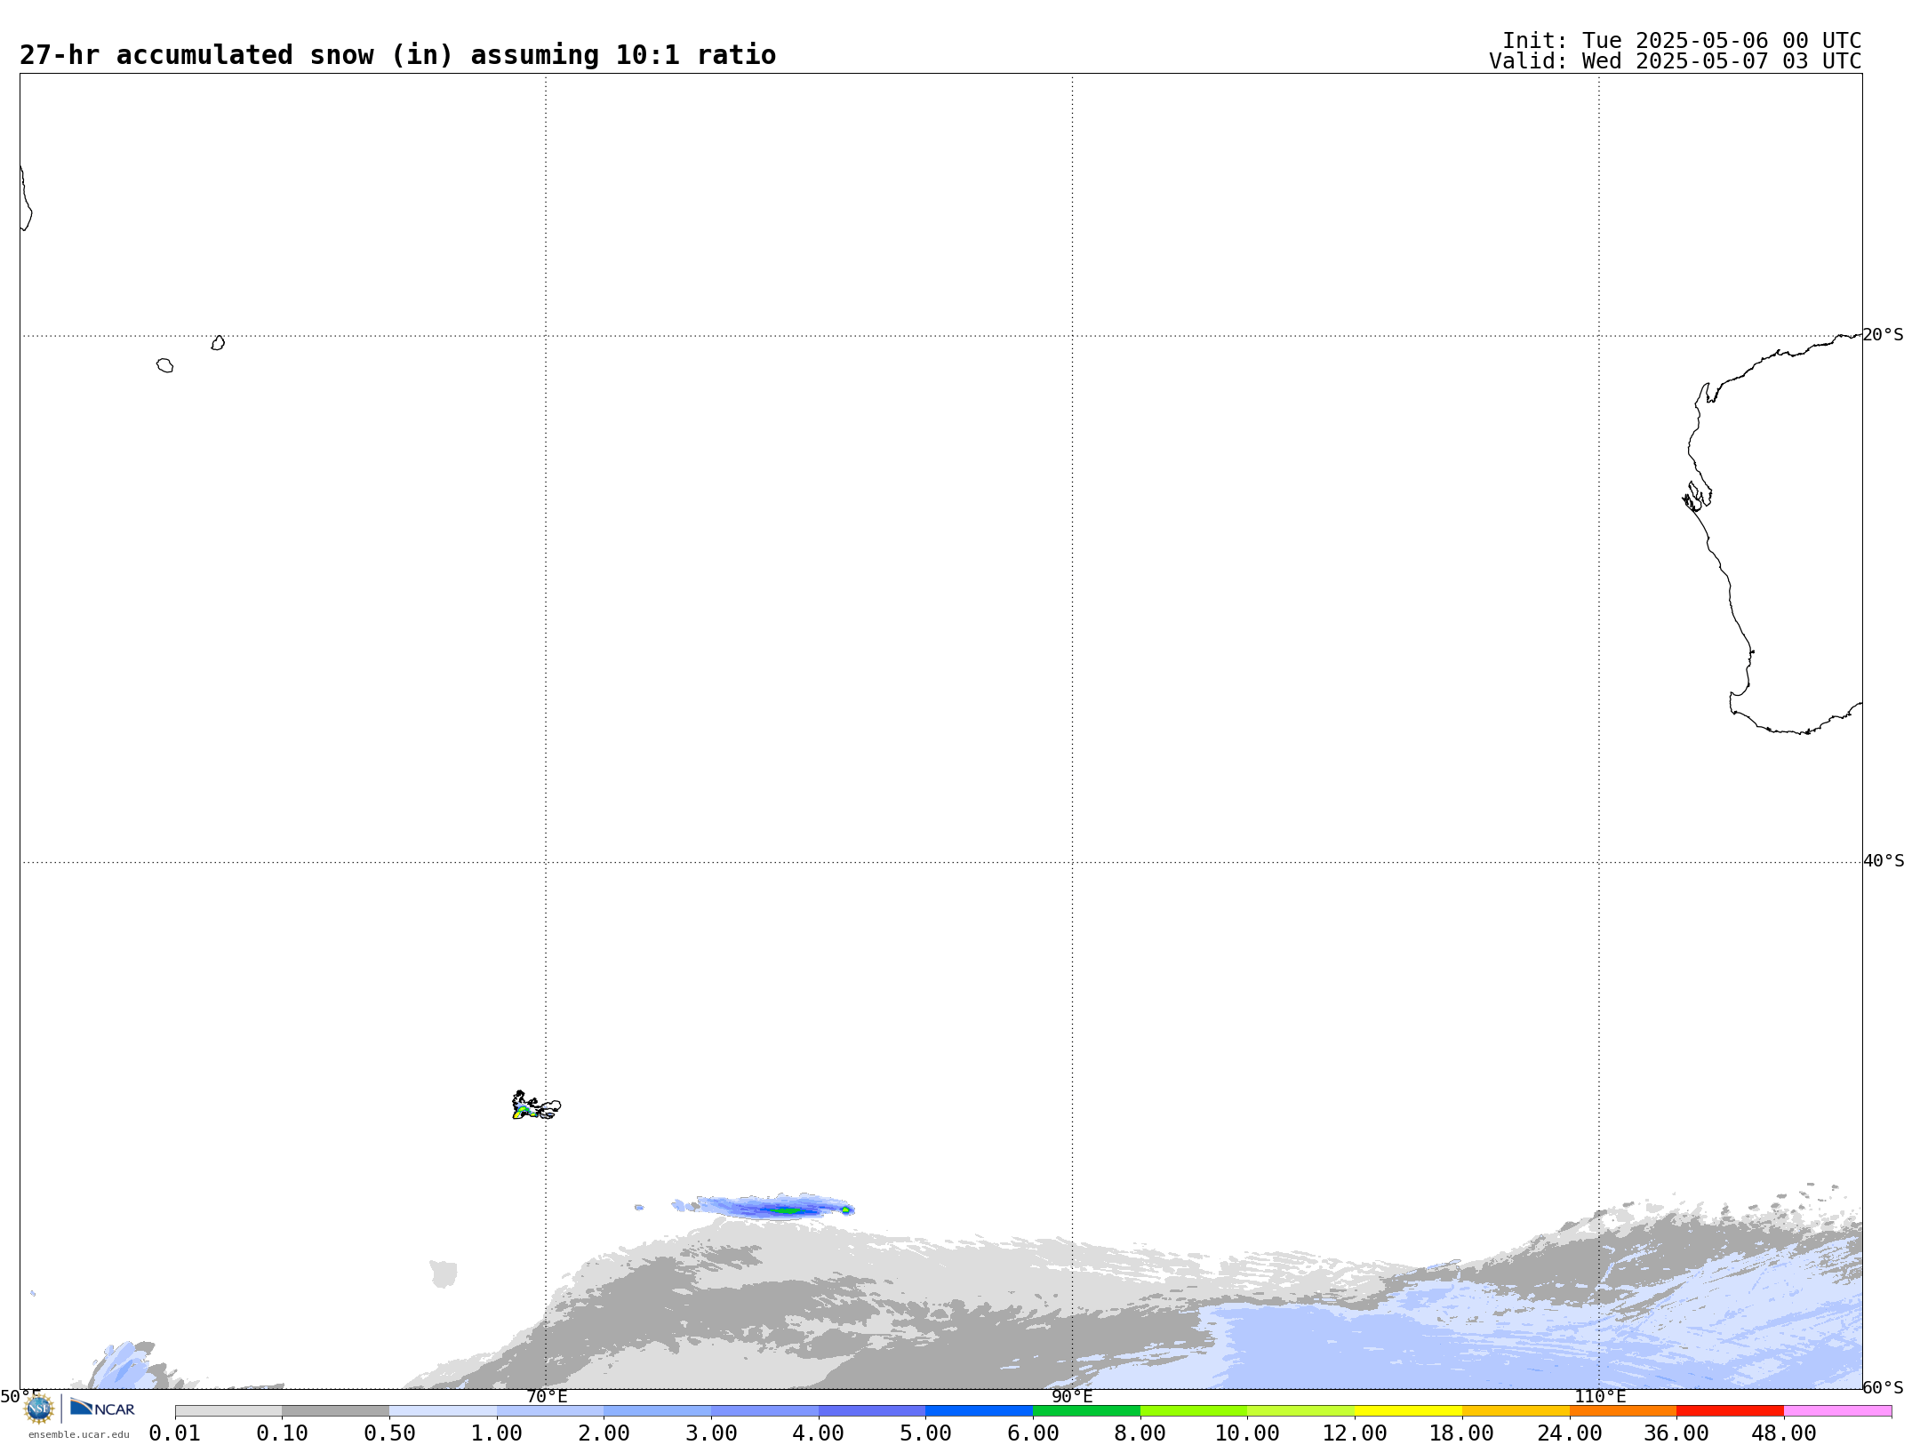The width and height of the screenshot is (1920, 1445).
Task: Click the legend value label 6.00
Action: pos(1033,1433)
